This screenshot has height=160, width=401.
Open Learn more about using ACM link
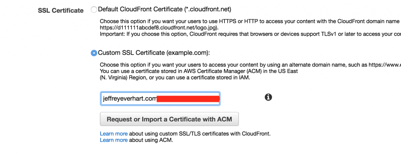tap(114, 140)
